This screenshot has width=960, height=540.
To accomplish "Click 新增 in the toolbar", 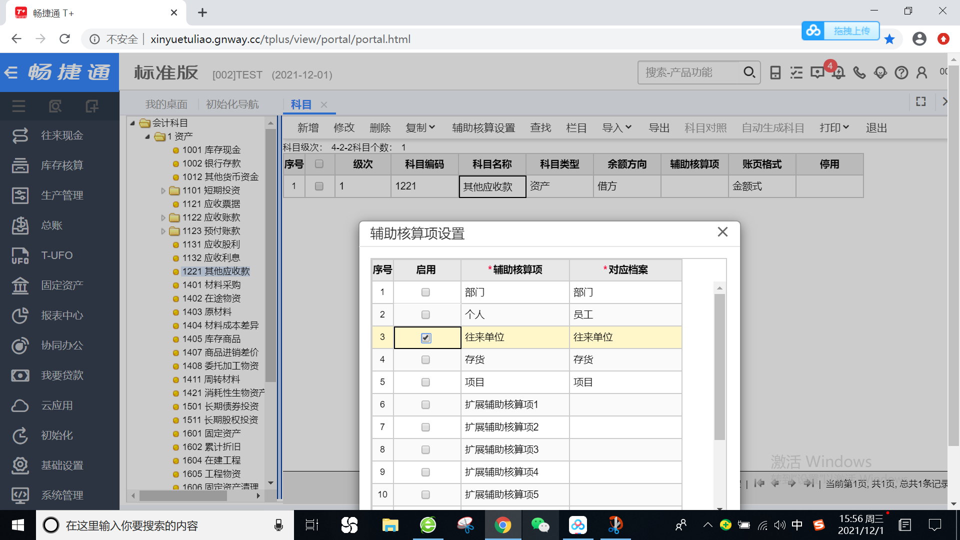I will point(308,128).
